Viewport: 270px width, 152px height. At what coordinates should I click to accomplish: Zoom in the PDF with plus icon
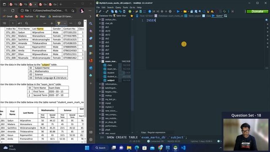[x=51, y=23]
